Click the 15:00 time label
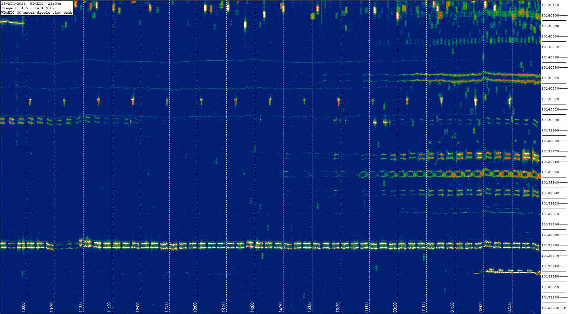The width and height of the screenshot is (568, 314). click(x=309, y=307)
